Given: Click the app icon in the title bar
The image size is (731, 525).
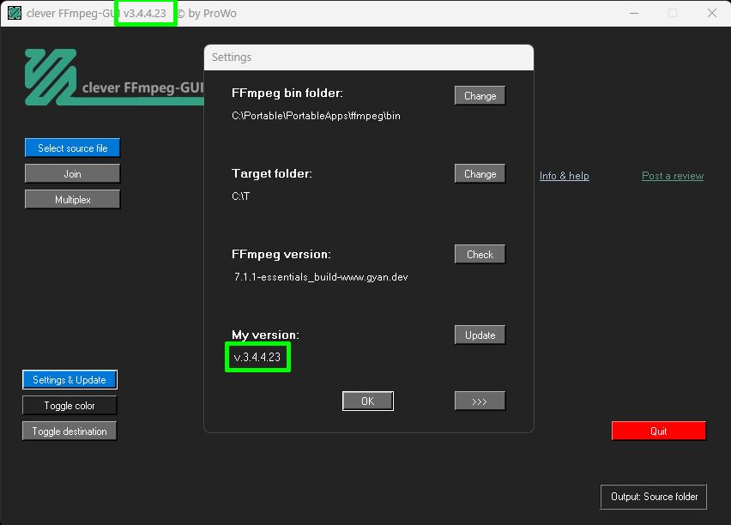Looking at the screenshot, I should (x=15, y=13).
